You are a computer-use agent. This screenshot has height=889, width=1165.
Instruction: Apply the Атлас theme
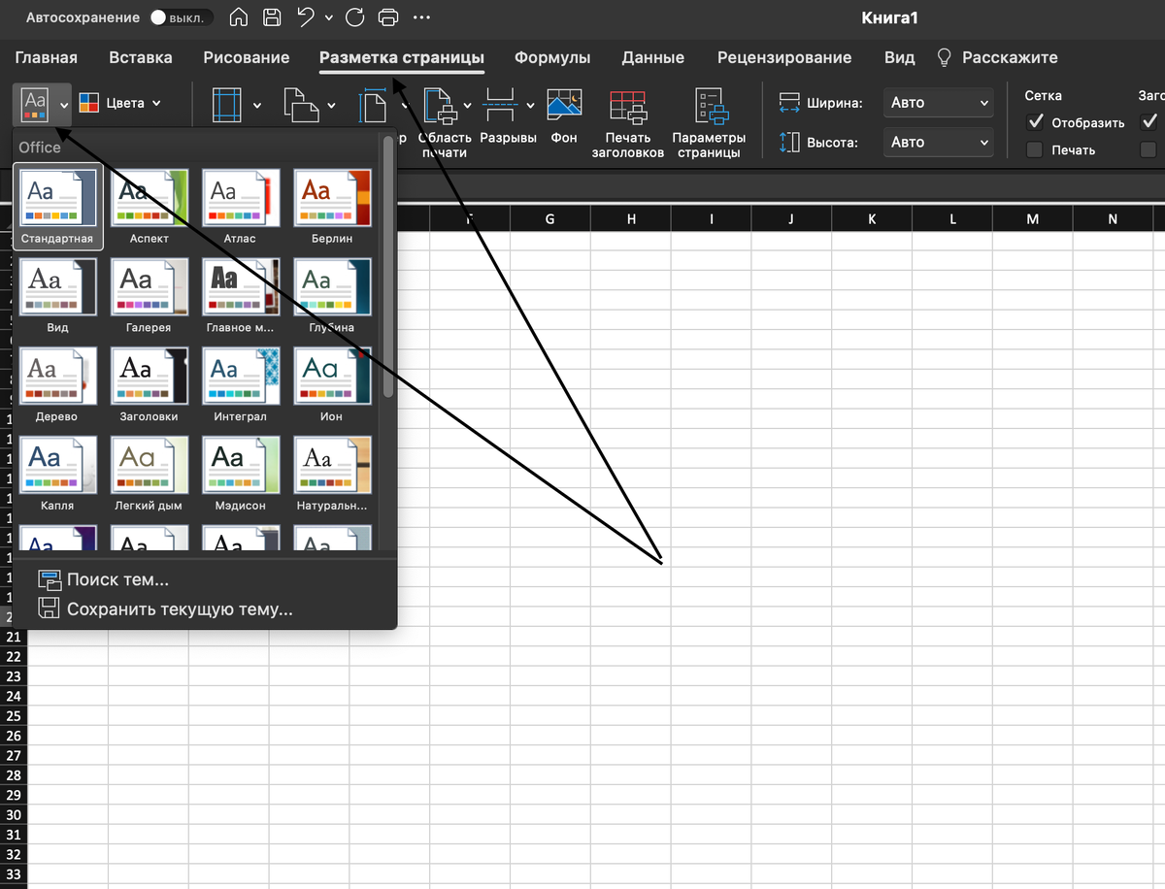point(240,207)
